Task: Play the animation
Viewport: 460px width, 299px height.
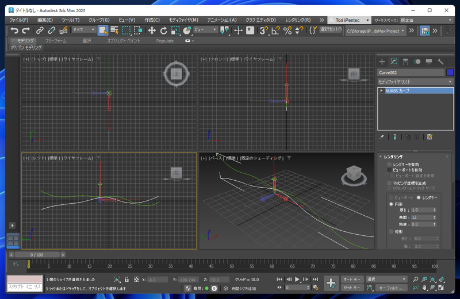Action: tap(297, 279)
